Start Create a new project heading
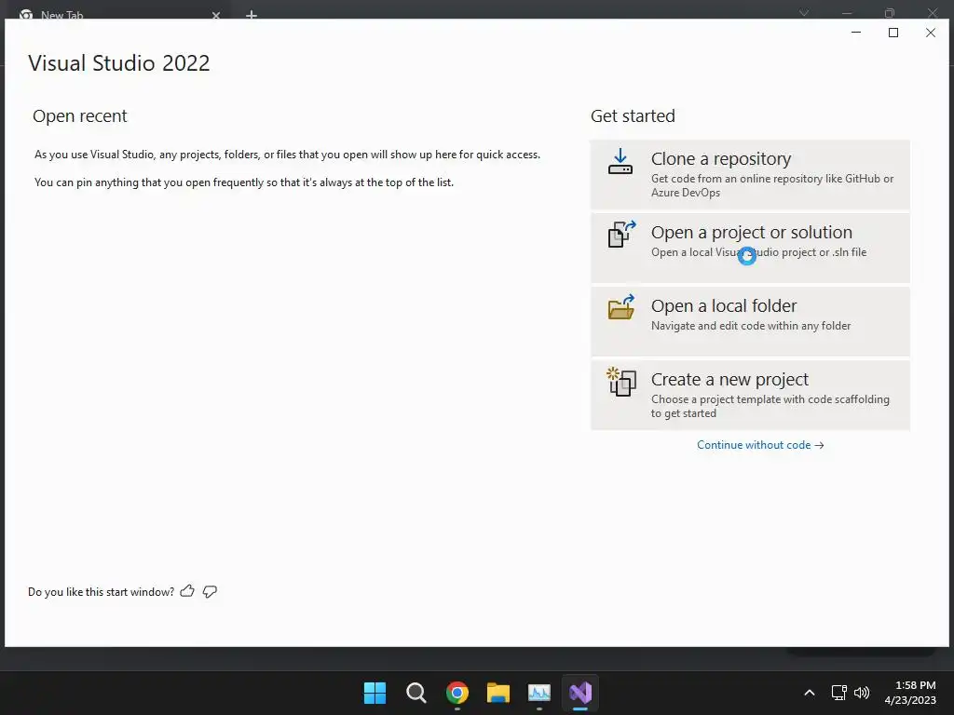This screenshot has width=954, height=715. coord(729,380)
